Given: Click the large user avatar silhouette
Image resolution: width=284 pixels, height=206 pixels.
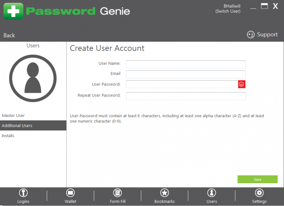Looking at the screenshot, I should 33,78.
